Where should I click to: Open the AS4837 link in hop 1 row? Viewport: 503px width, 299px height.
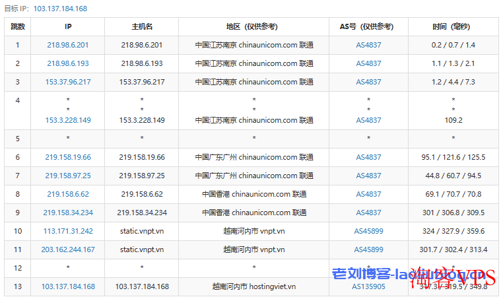click(368, 45)
